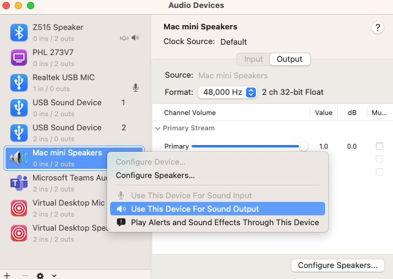Click the Configure Speakers... button at bottom right
Image resolution: width=393 pixels, height=279 pixels.
click(338, 265)
